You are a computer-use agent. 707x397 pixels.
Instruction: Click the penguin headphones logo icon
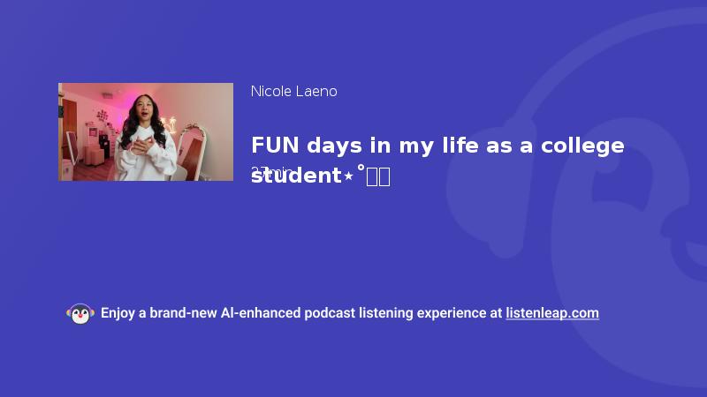pos(80,314)
